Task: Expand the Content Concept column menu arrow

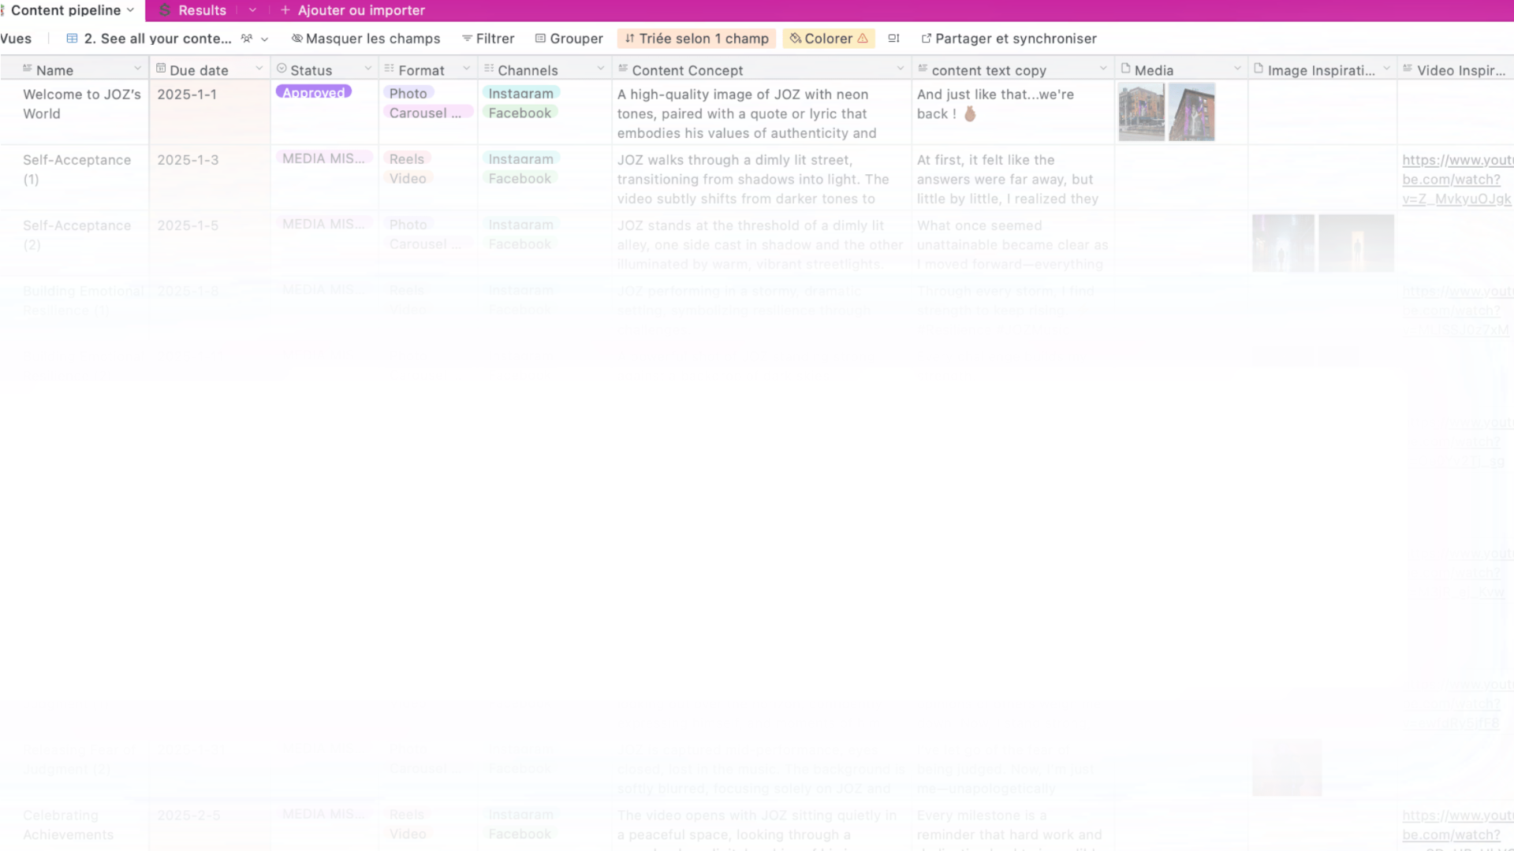Action: pos(900,69)
